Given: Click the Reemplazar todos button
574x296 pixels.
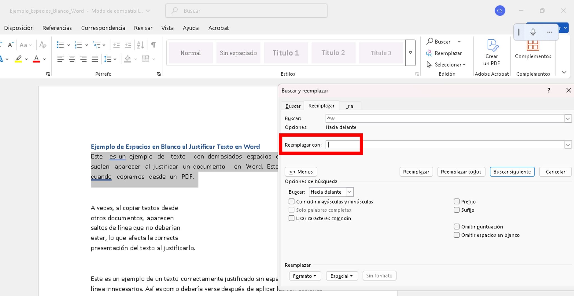Looking at the screenshot, I should coord(461,172).
